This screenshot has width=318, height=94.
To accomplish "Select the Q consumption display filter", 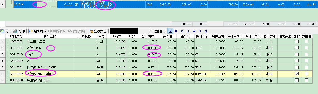I will (206, 31).
